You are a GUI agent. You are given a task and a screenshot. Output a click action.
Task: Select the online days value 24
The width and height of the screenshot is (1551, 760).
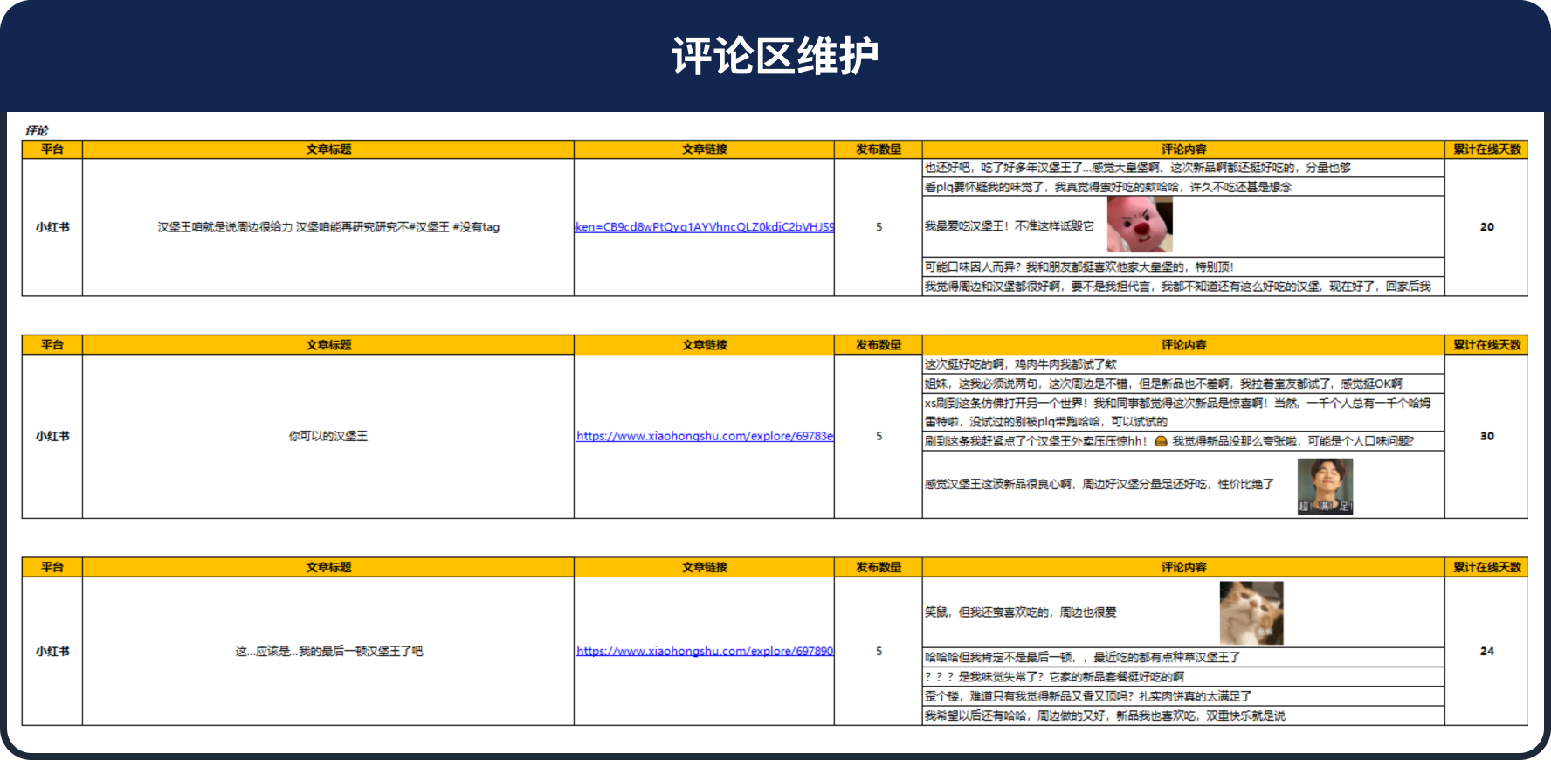1486,651
